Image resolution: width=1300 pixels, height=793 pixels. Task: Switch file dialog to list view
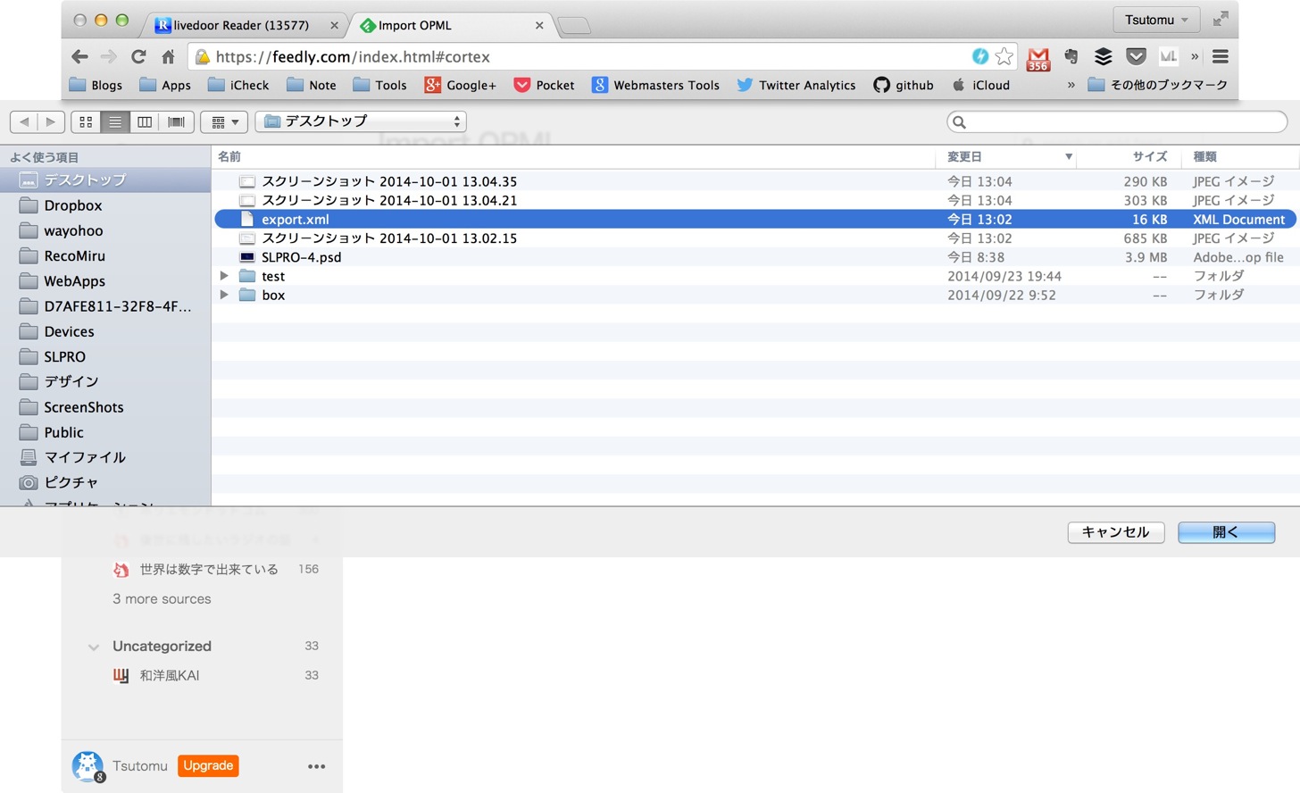(x=115, y=121)
